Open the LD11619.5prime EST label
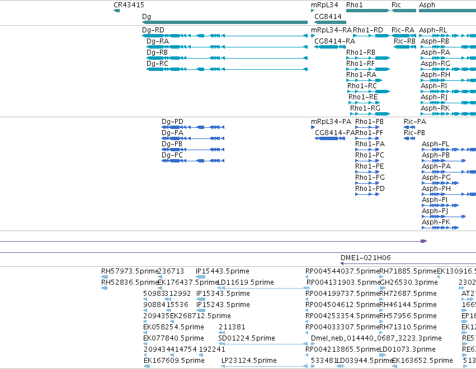476x369 pixels. pos(246,282)
